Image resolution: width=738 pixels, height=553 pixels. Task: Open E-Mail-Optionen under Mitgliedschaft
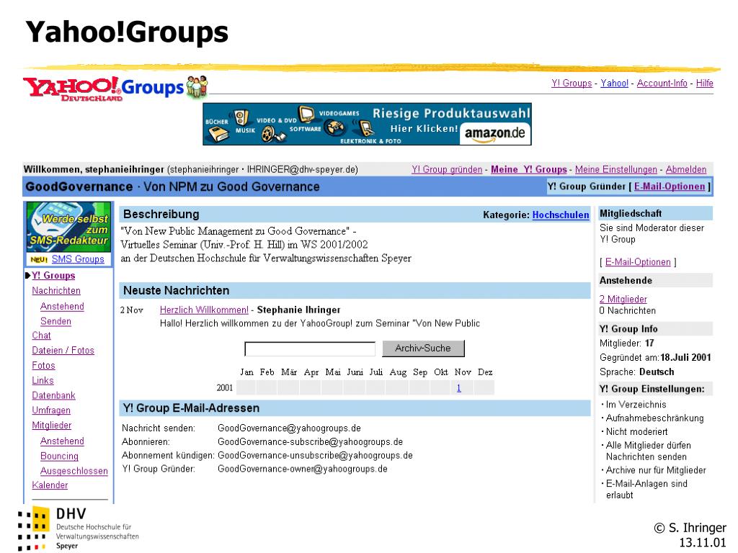pyautogui.click(x=638, y=262)
